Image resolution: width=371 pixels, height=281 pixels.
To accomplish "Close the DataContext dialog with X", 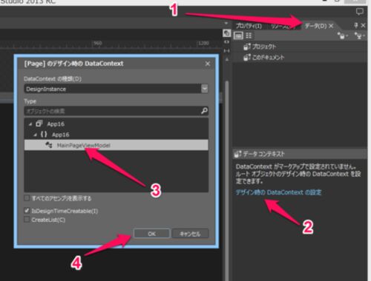I will tap(208, 64).
